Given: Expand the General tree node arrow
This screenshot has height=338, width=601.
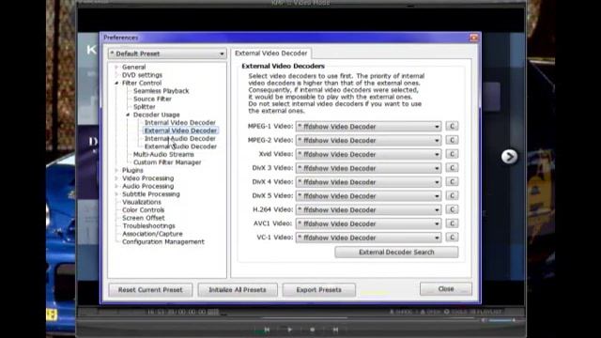Looking at the screenshot, I should click(116, 67).
